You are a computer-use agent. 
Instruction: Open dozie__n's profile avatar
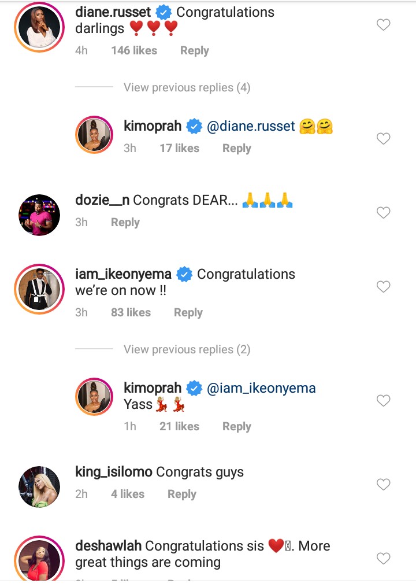coord(39,215)
